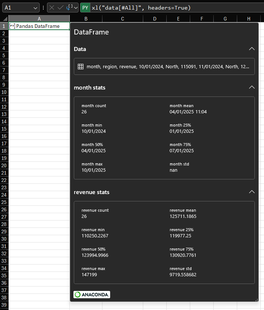Viewport: 264px width, 310px height.
Task: Collapse the month stats section
Action: 252,87
